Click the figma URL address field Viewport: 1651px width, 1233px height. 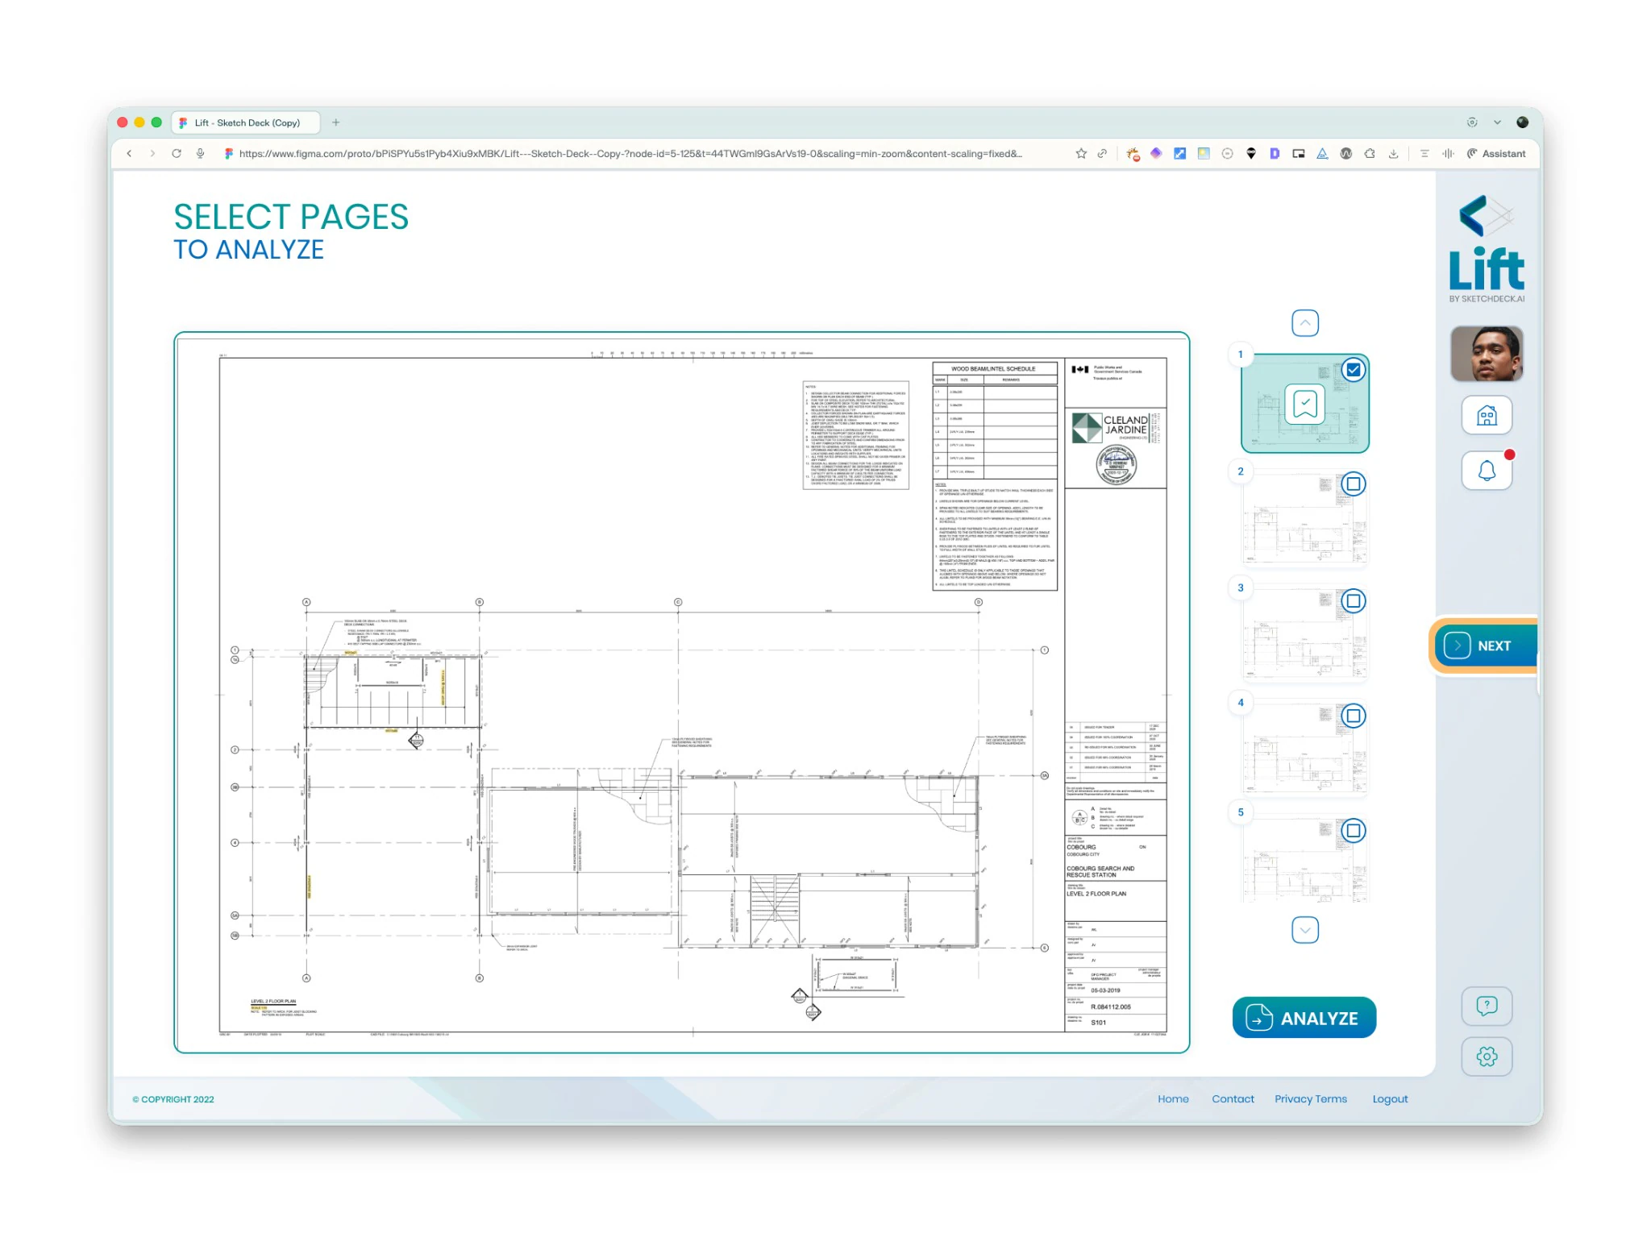pyautogui.click(x=630, y=154)
